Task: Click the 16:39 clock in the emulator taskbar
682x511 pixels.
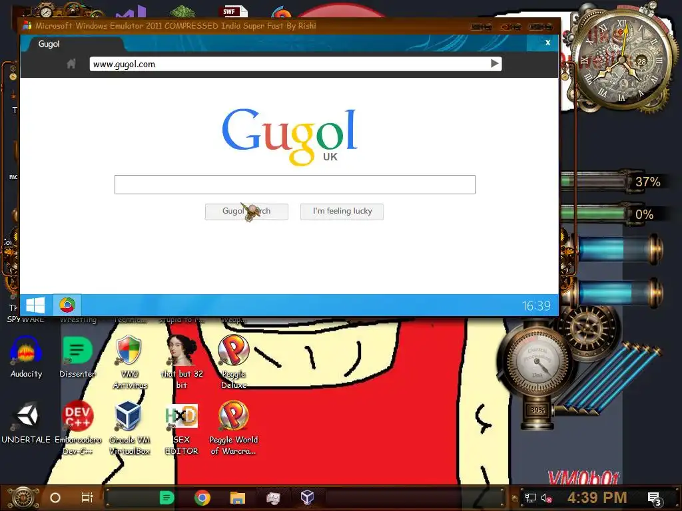Action: click(536, 306)
